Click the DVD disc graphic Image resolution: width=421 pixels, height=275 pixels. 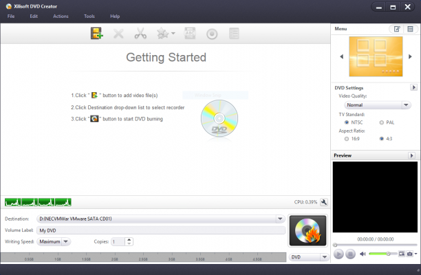[219, 120]
